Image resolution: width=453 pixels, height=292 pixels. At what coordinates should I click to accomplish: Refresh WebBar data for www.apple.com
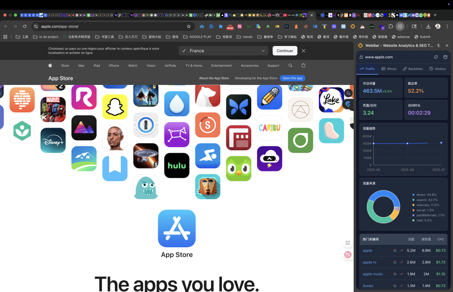[x=436, y=57]
